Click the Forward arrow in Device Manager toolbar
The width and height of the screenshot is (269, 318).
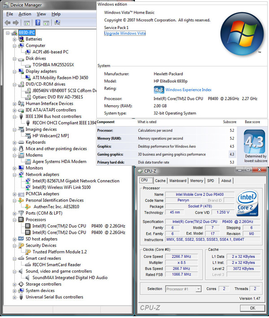coord(16,23)
